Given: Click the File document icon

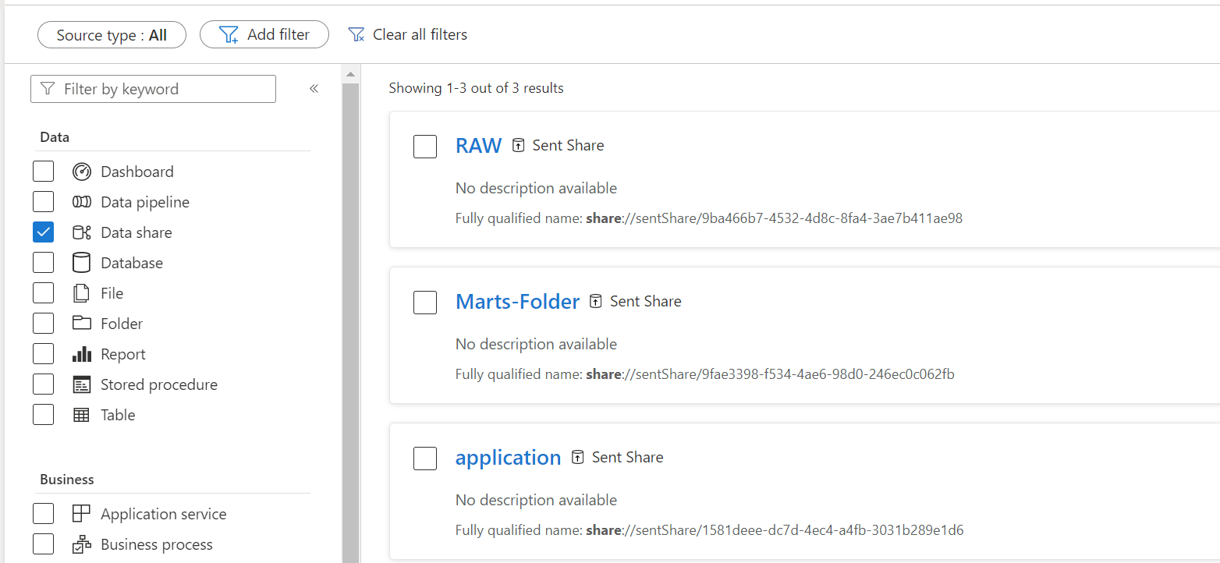Looking at the screenshot, I should pyautogui.click(x=82, y=293).
